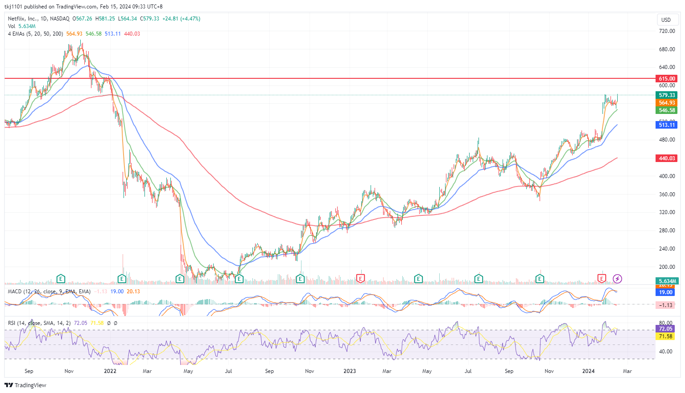
Task: Select the RSI indicator legend
Action: point(39,323)
